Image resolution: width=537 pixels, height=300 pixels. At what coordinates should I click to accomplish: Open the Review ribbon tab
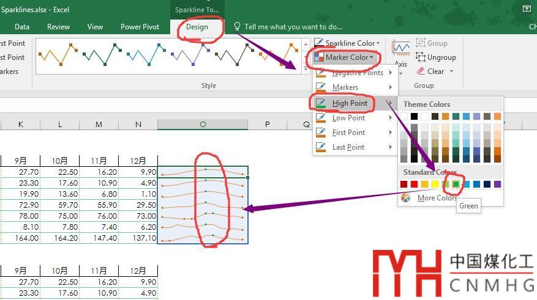(58, 27)
